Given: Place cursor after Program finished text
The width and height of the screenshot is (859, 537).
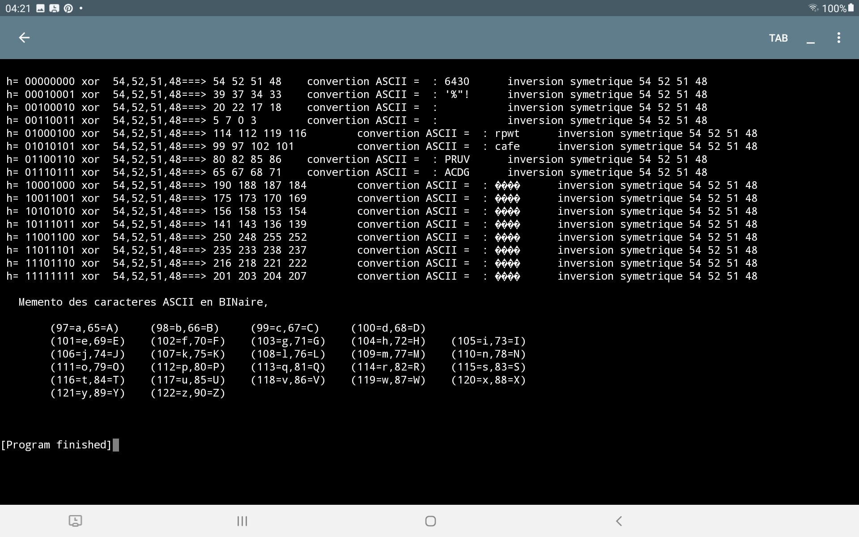Looking at the screenshot, I should pos(116,445).
